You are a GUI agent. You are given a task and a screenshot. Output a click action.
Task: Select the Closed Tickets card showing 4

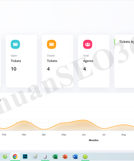coord(57,61)
